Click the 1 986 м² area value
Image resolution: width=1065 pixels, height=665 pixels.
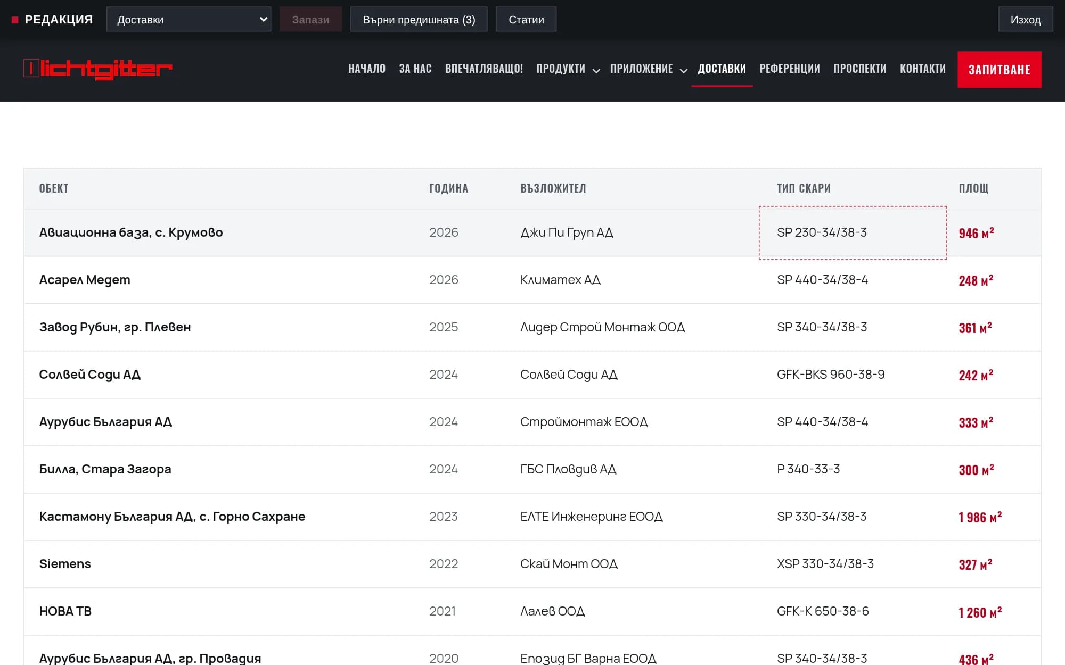tap(980, 517)
